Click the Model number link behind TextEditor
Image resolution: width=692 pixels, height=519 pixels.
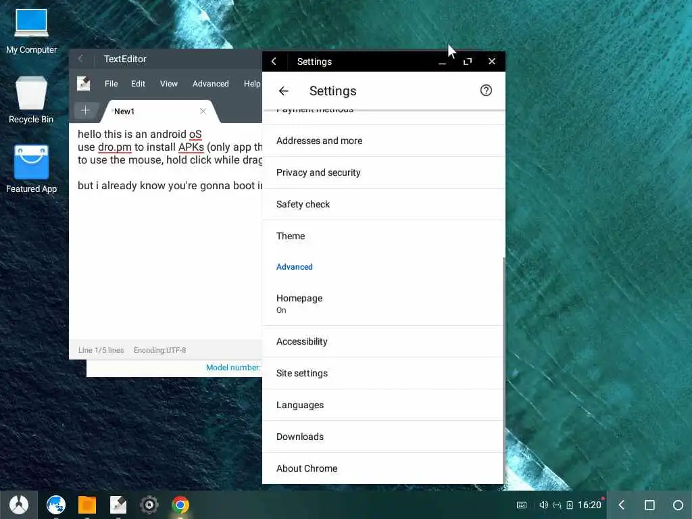pyautogui.click(x=233, y=368)
